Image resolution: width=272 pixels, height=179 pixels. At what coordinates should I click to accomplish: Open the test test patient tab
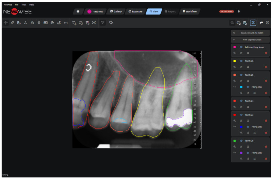tap(95, 11)
